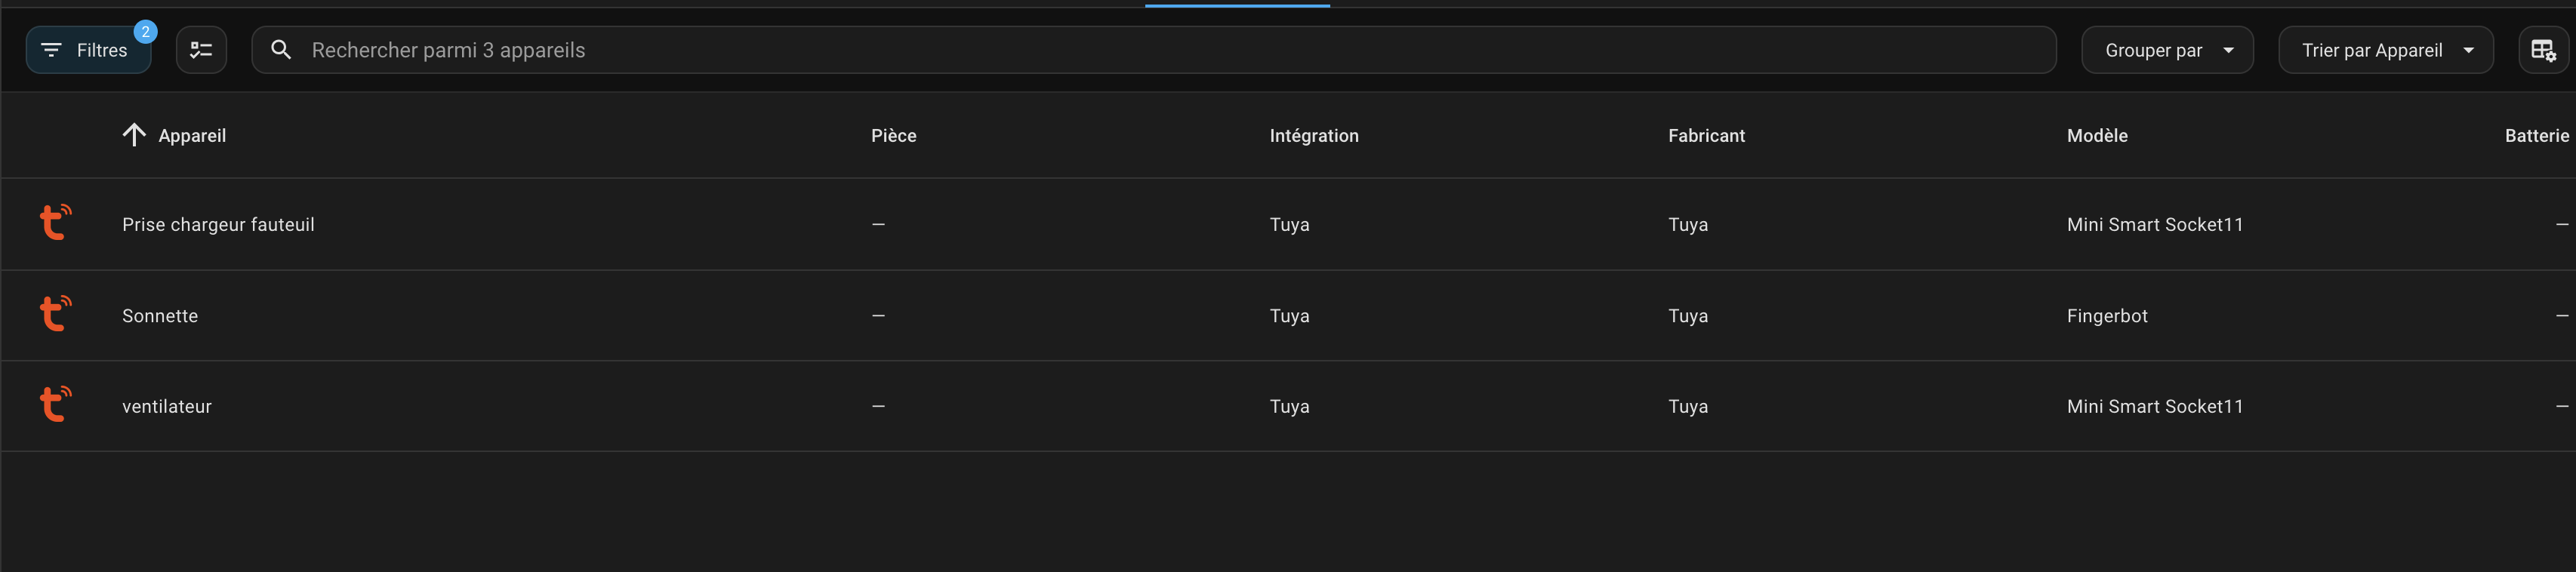Screen dimensions: 2576x572
Task: Enable selection mode checklist icon
Action: click(x=201, y=50)
